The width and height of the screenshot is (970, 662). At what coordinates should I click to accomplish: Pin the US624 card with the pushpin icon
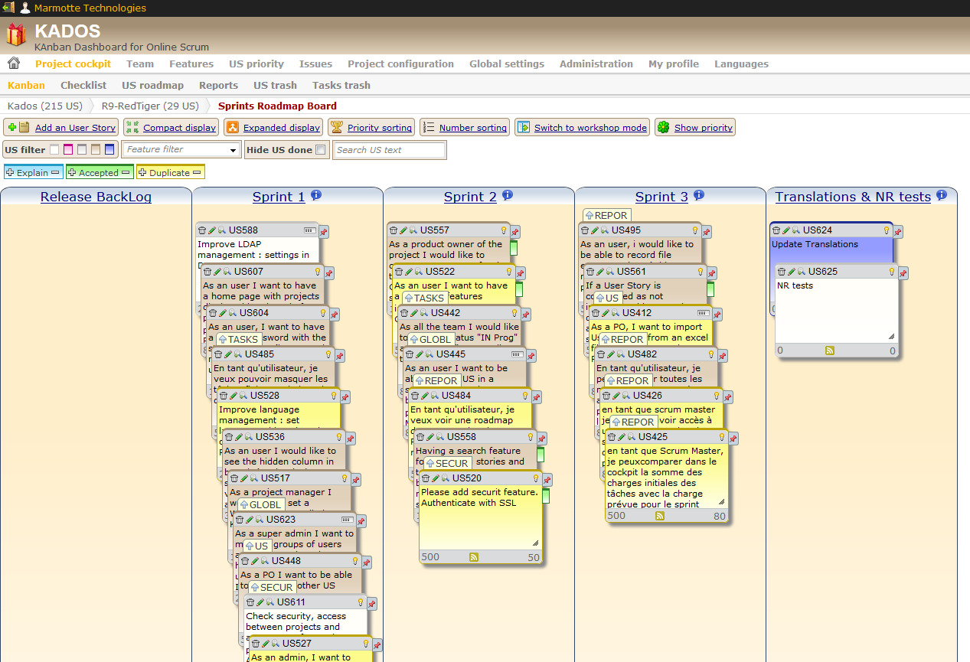tap(897, 231)
